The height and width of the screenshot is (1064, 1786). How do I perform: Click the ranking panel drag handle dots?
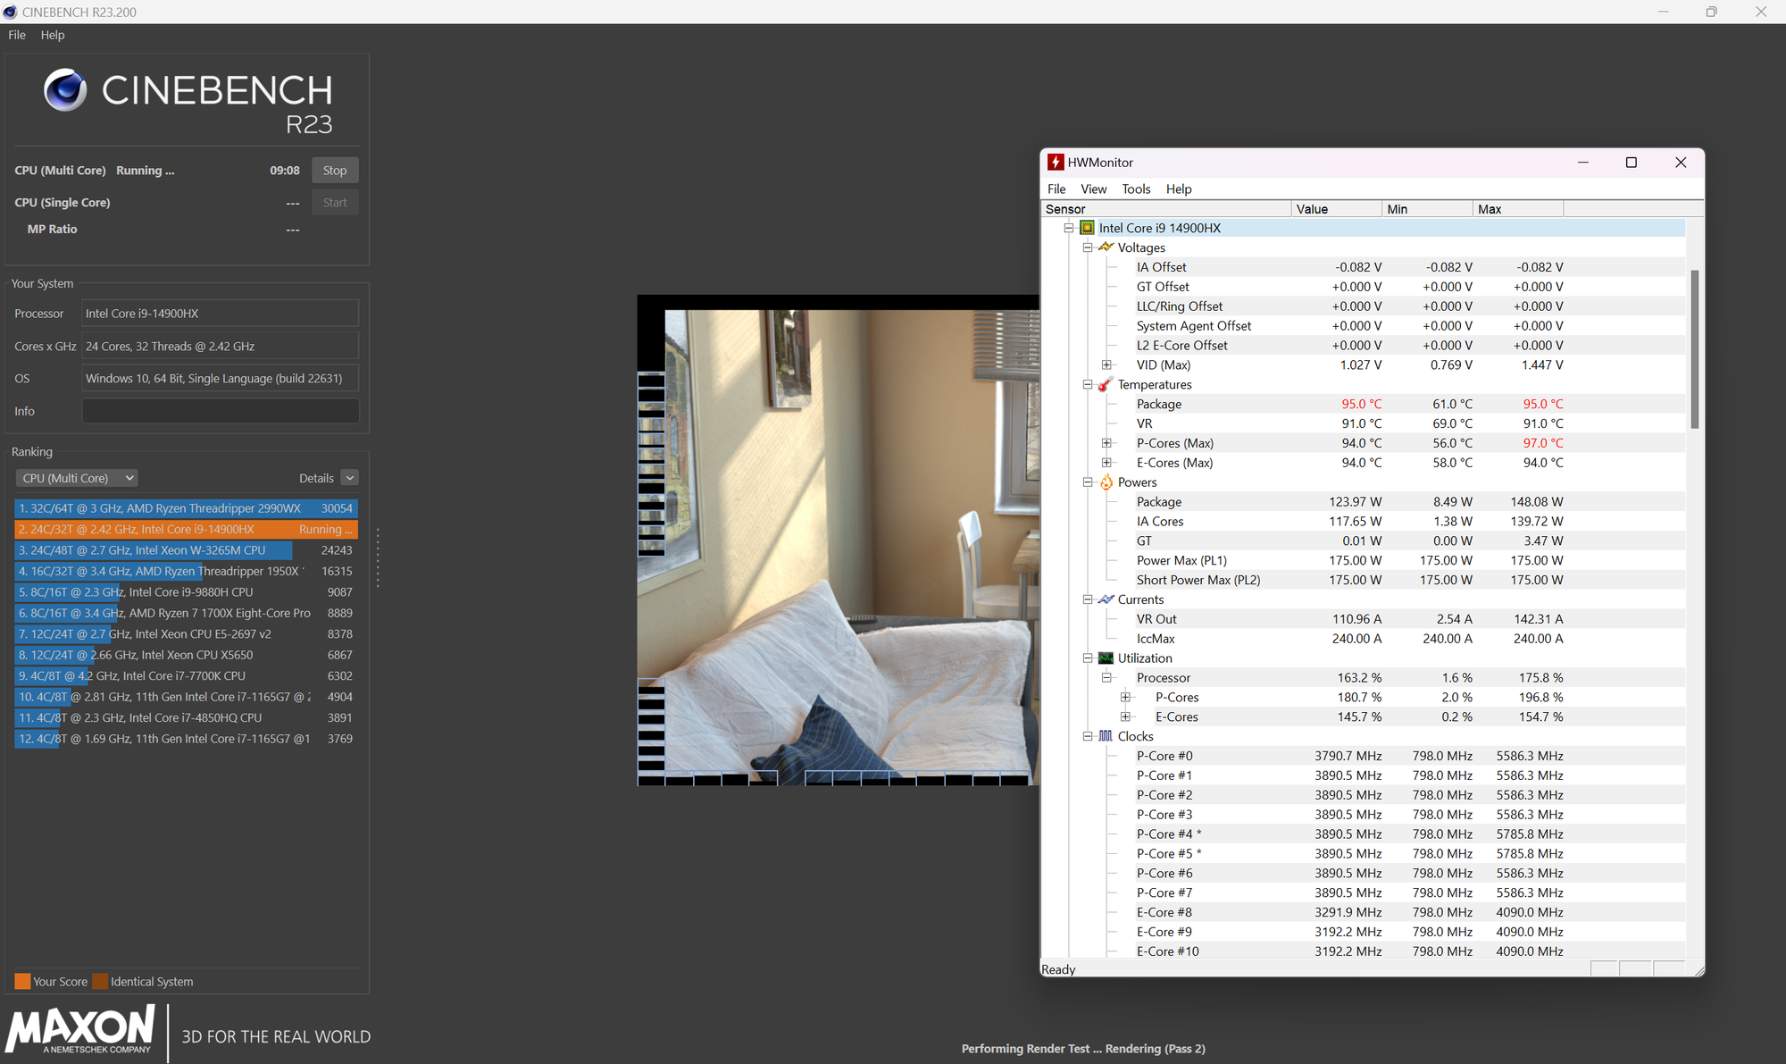click(378, 557)
